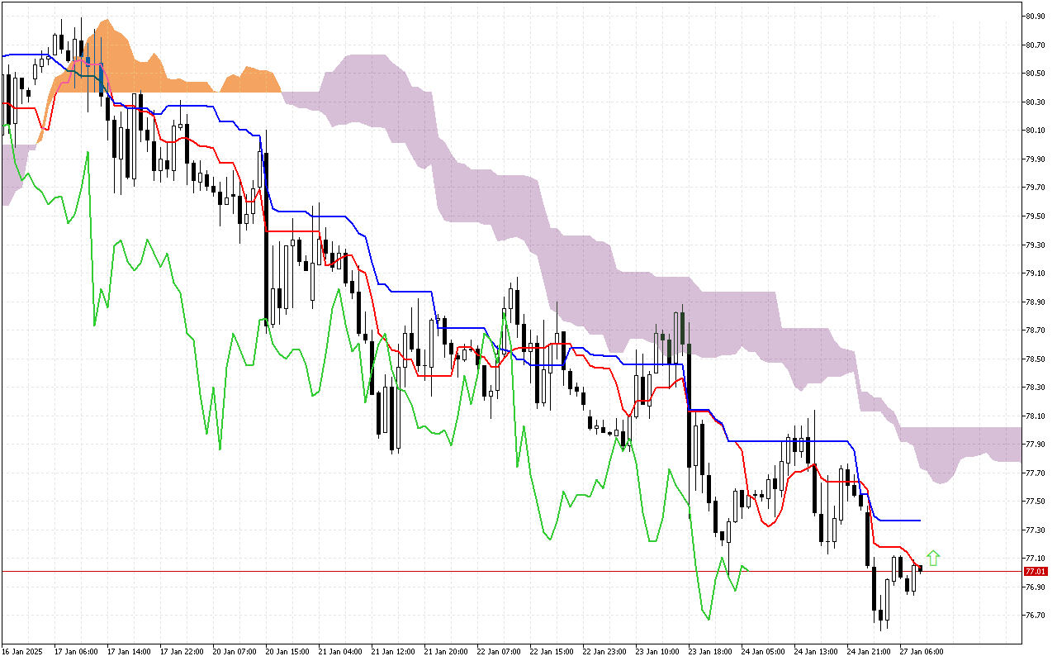Click the 17 Jan 14:00 time label
The height and width of the screenshot is (661, 1057).
tap(129, 651)
